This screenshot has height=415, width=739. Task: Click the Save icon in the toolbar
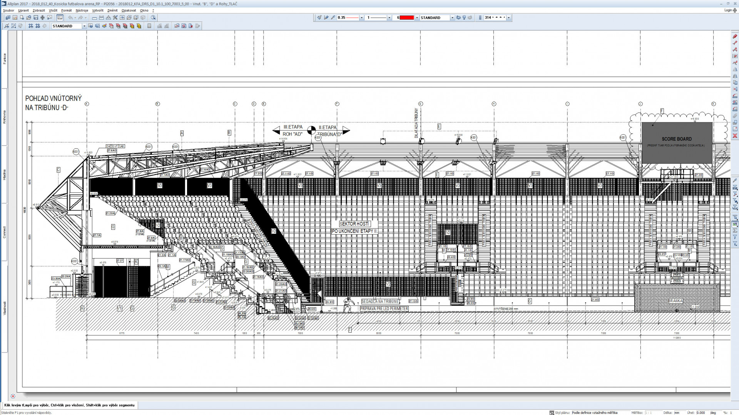point(36,18)
